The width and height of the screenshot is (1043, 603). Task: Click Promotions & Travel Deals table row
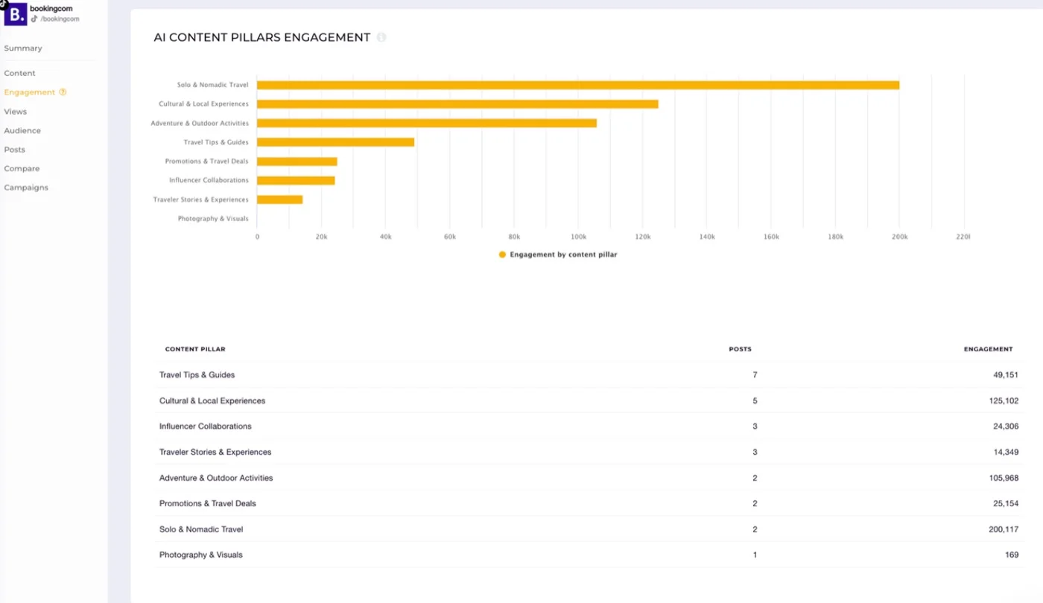point(589,503)
